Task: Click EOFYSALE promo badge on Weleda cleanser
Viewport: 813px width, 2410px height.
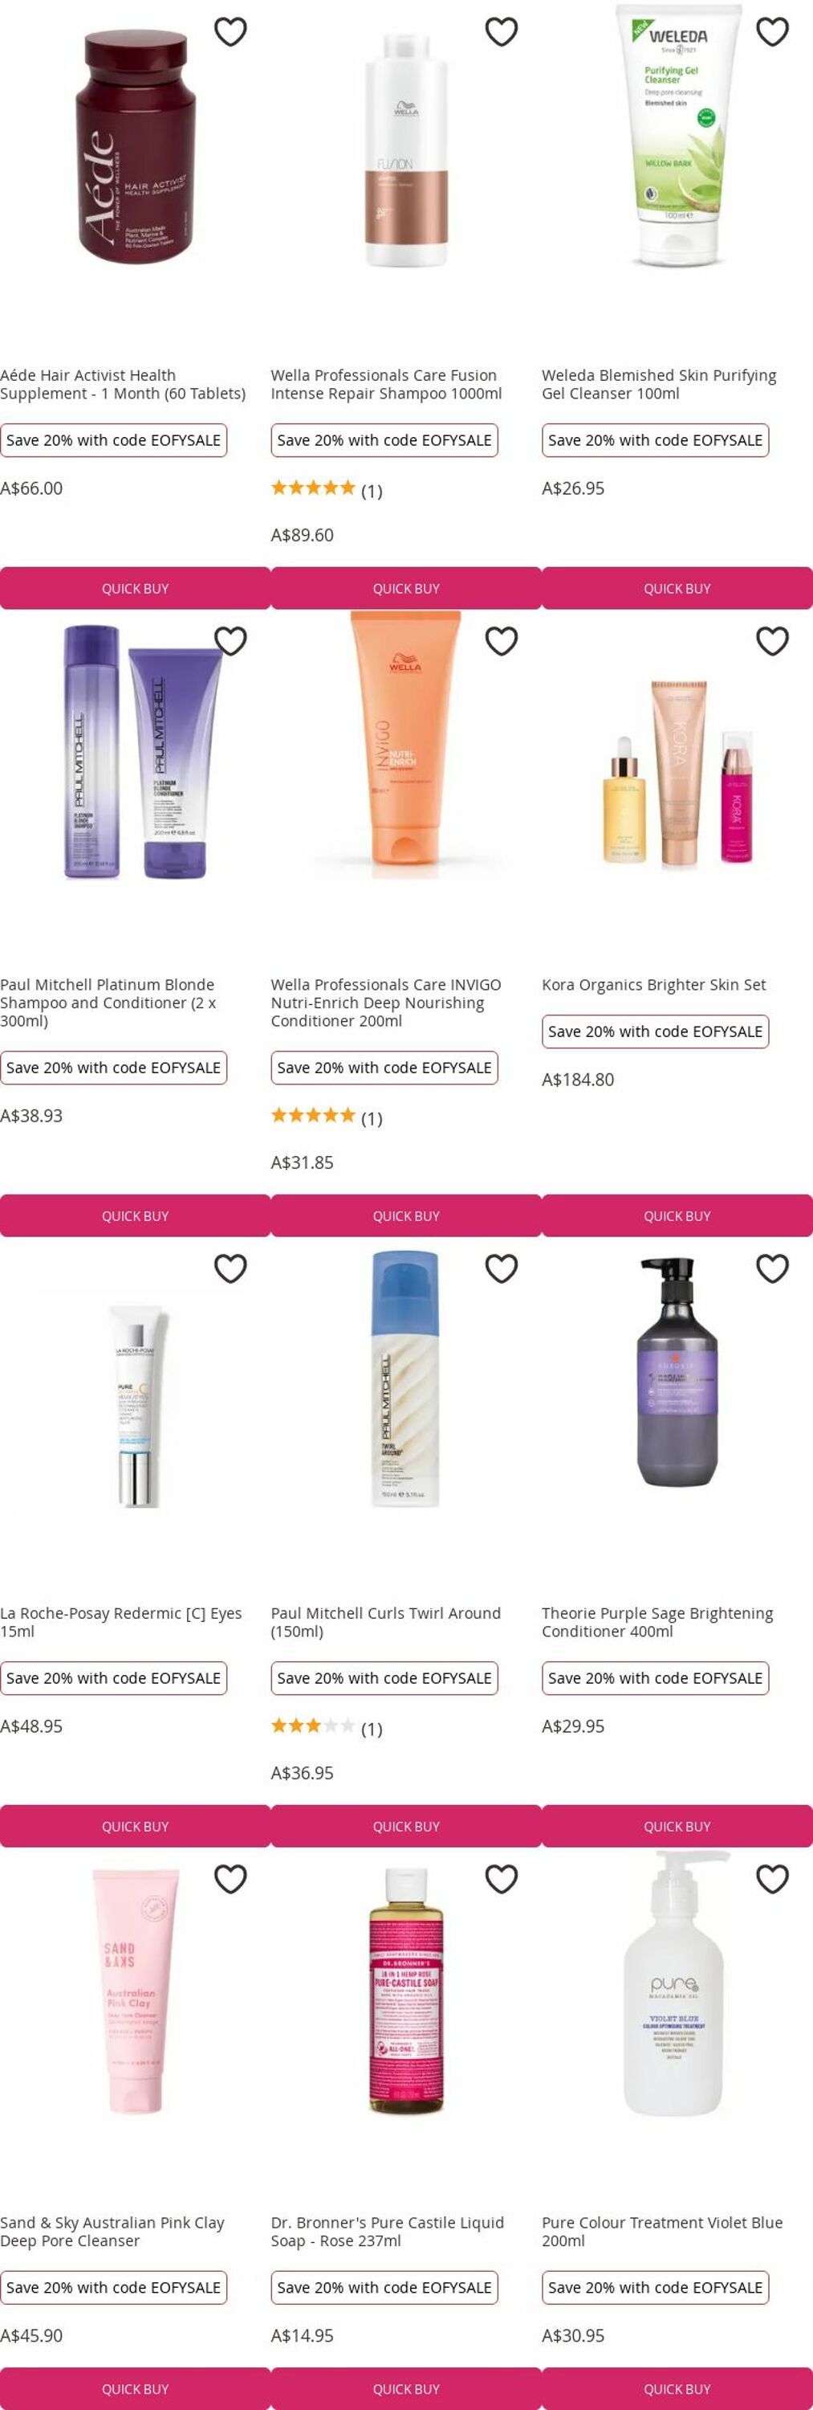Action: [x=655, y=439]
